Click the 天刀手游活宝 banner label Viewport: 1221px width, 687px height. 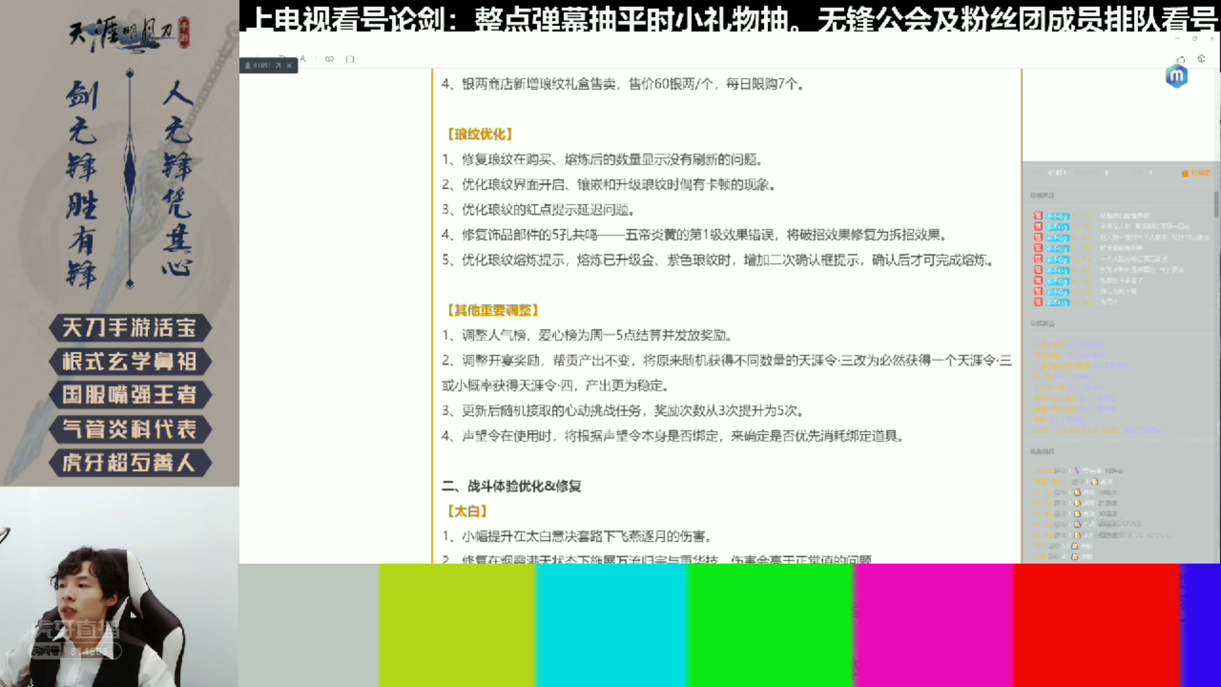[129, 328]
